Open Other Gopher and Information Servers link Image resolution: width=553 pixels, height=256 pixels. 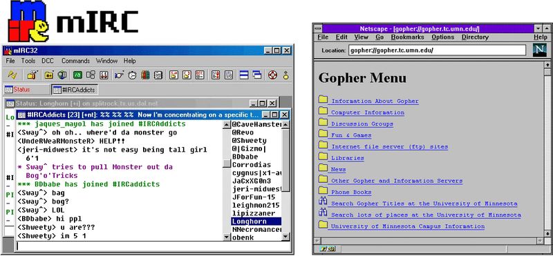[x=396, y=181]
